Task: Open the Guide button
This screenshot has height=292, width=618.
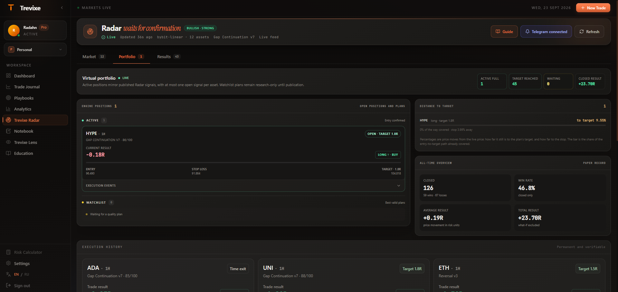Action: (x=504, y=31)
